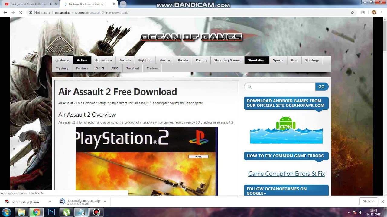This screenshot has height=217, width=387.
Task: Select the Action category
Action: [82, 60]
